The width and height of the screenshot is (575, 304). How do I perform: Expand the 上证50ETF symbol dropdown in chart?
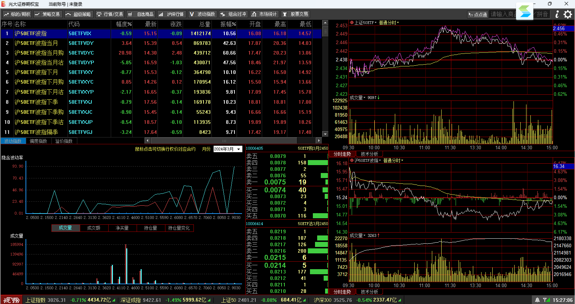point(363,23)
